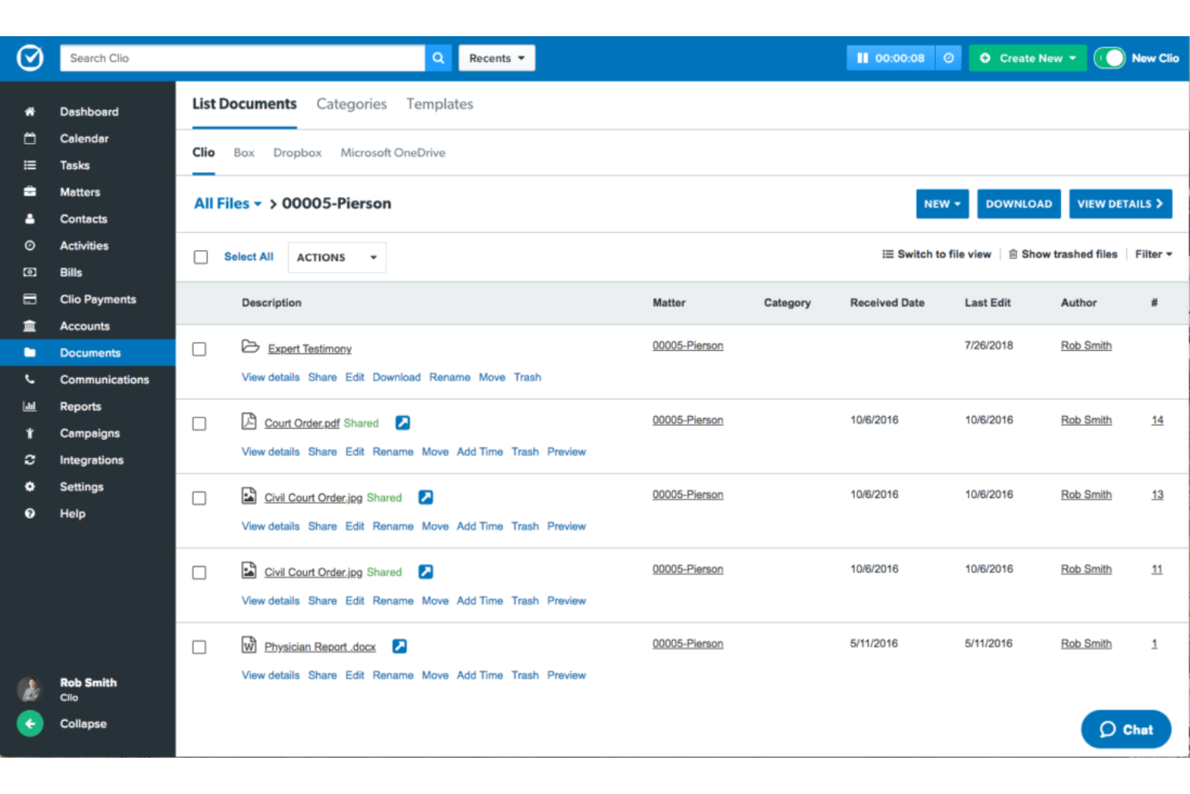Click Download under Expert Testimony

[396, 377]
